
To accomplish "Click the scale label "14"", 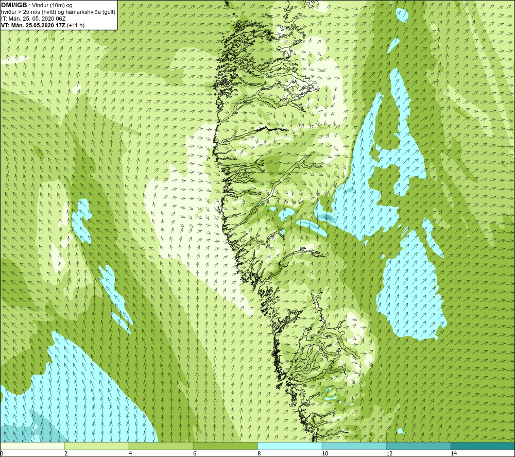I will (454, 453).
